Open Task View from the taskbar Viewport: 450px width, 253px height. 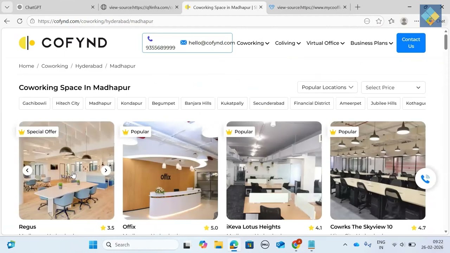click(x=187, y=245)
